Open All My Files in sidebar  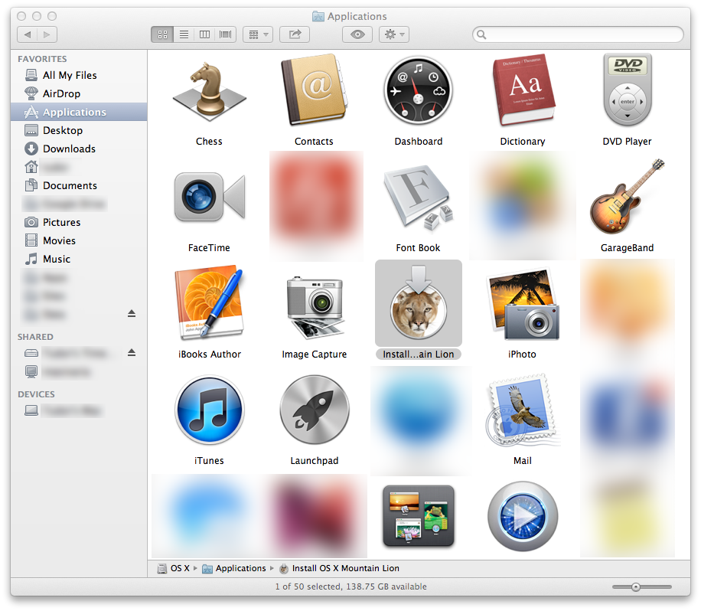(79, 75)
